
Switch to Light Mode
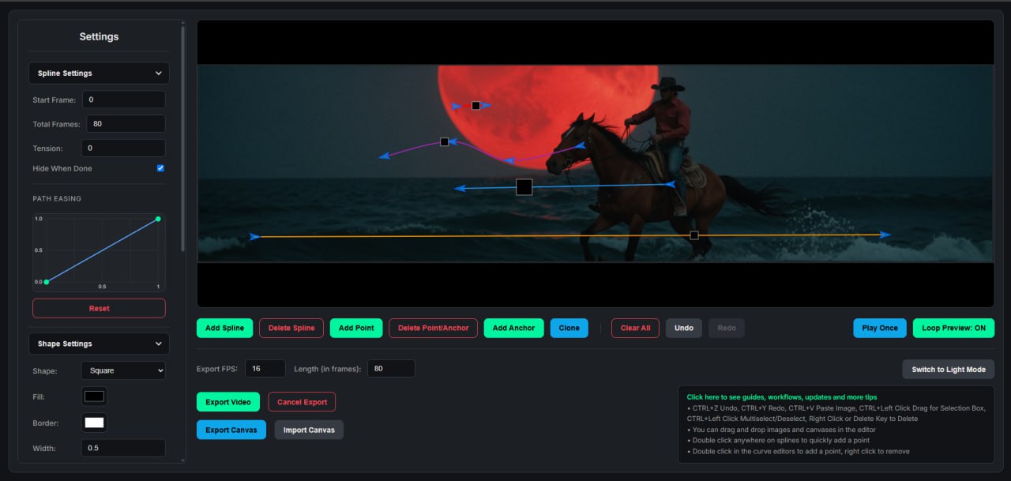(948, 370)
